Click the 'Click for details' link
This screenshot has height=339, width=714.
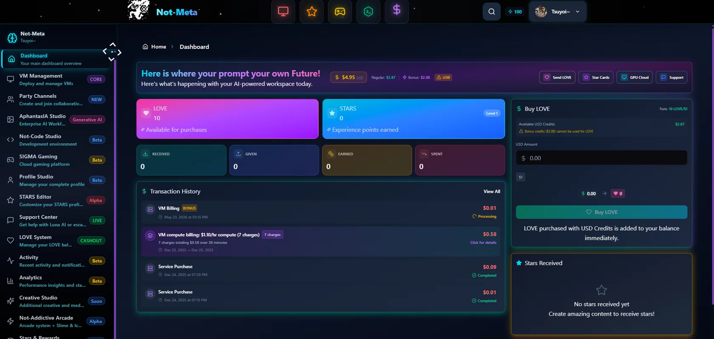click(x=483, y=243)
